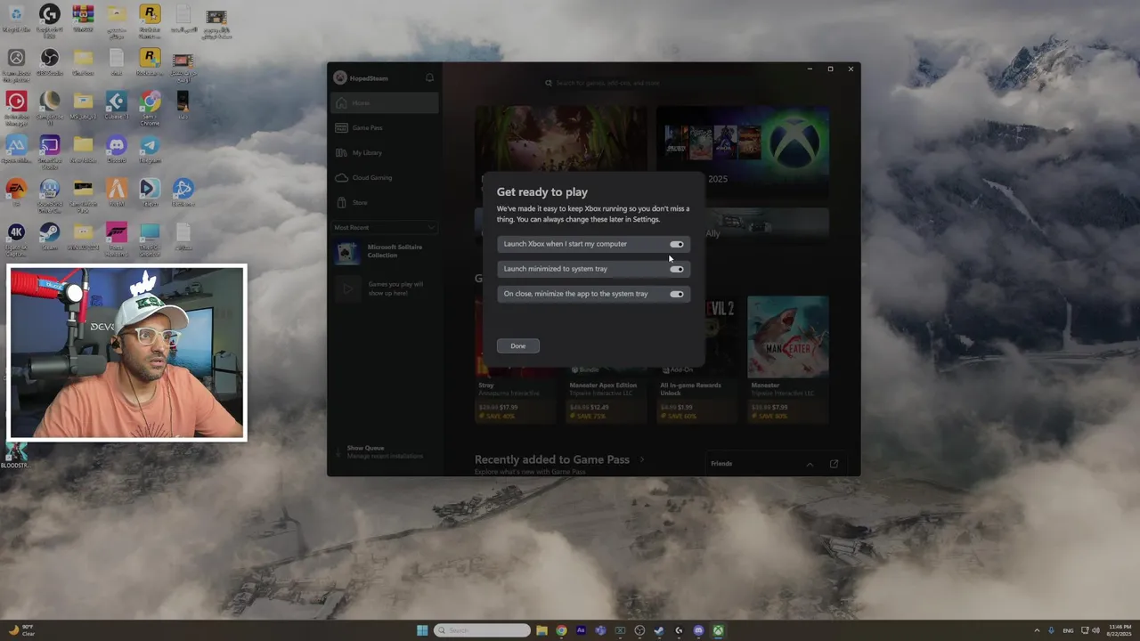Open EA app desktop icon

click(15, 191)
